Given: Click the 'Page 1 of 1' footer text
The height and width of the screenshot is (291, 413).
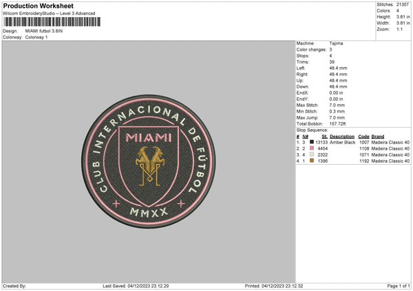Looking at the screenshot, I should 399,286.
